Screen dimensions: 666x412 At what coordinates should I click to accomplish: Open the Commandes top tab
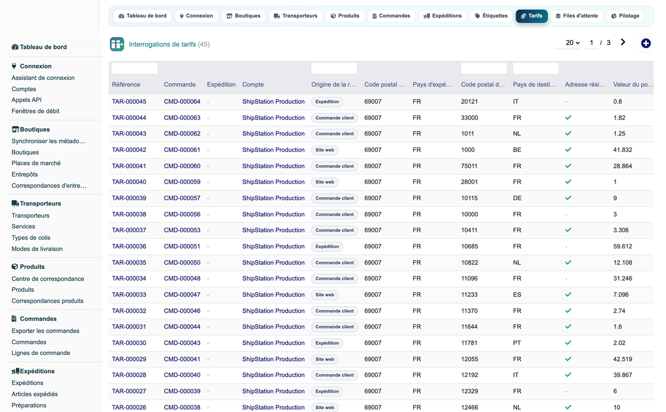tap(391, 16)
